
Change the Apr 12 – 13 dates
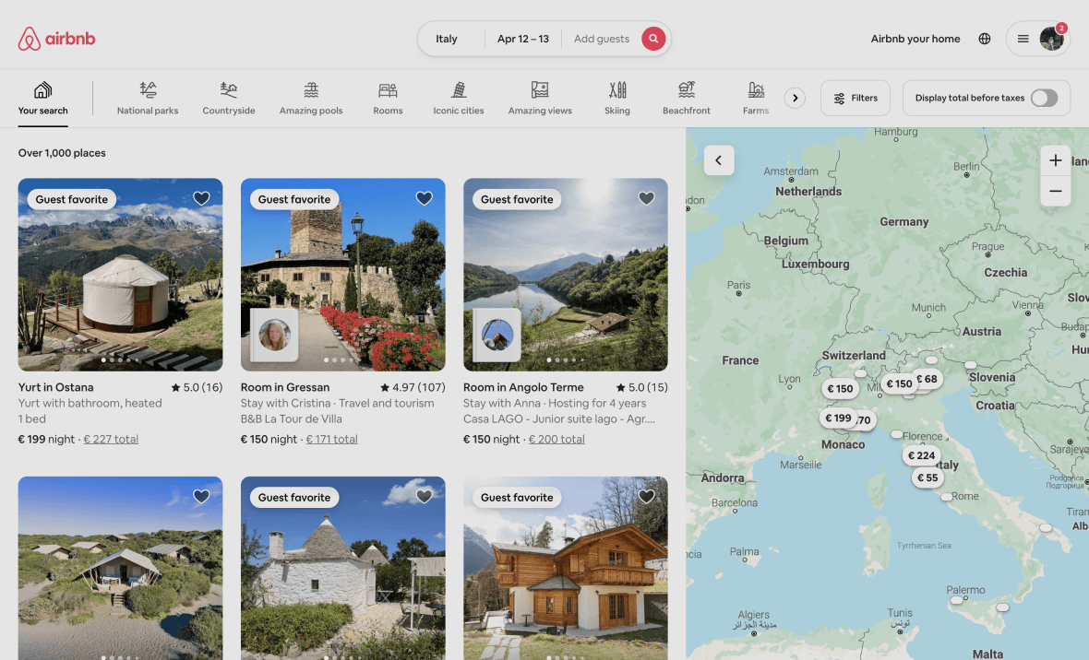click(x=523, y=39)
